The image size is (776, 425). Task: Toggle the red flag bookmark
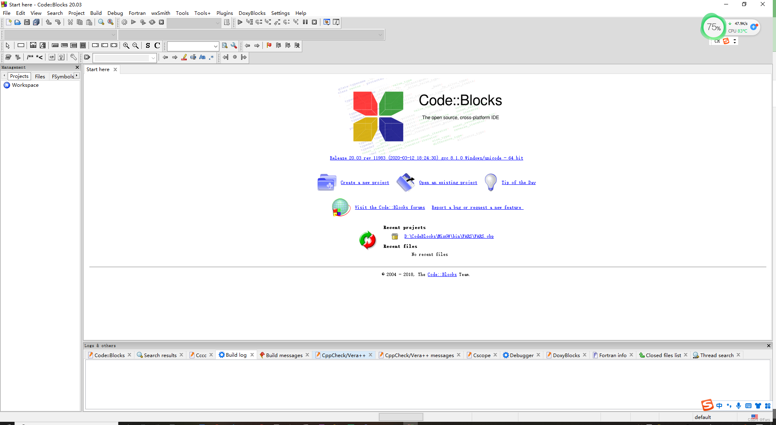[269, 46]
